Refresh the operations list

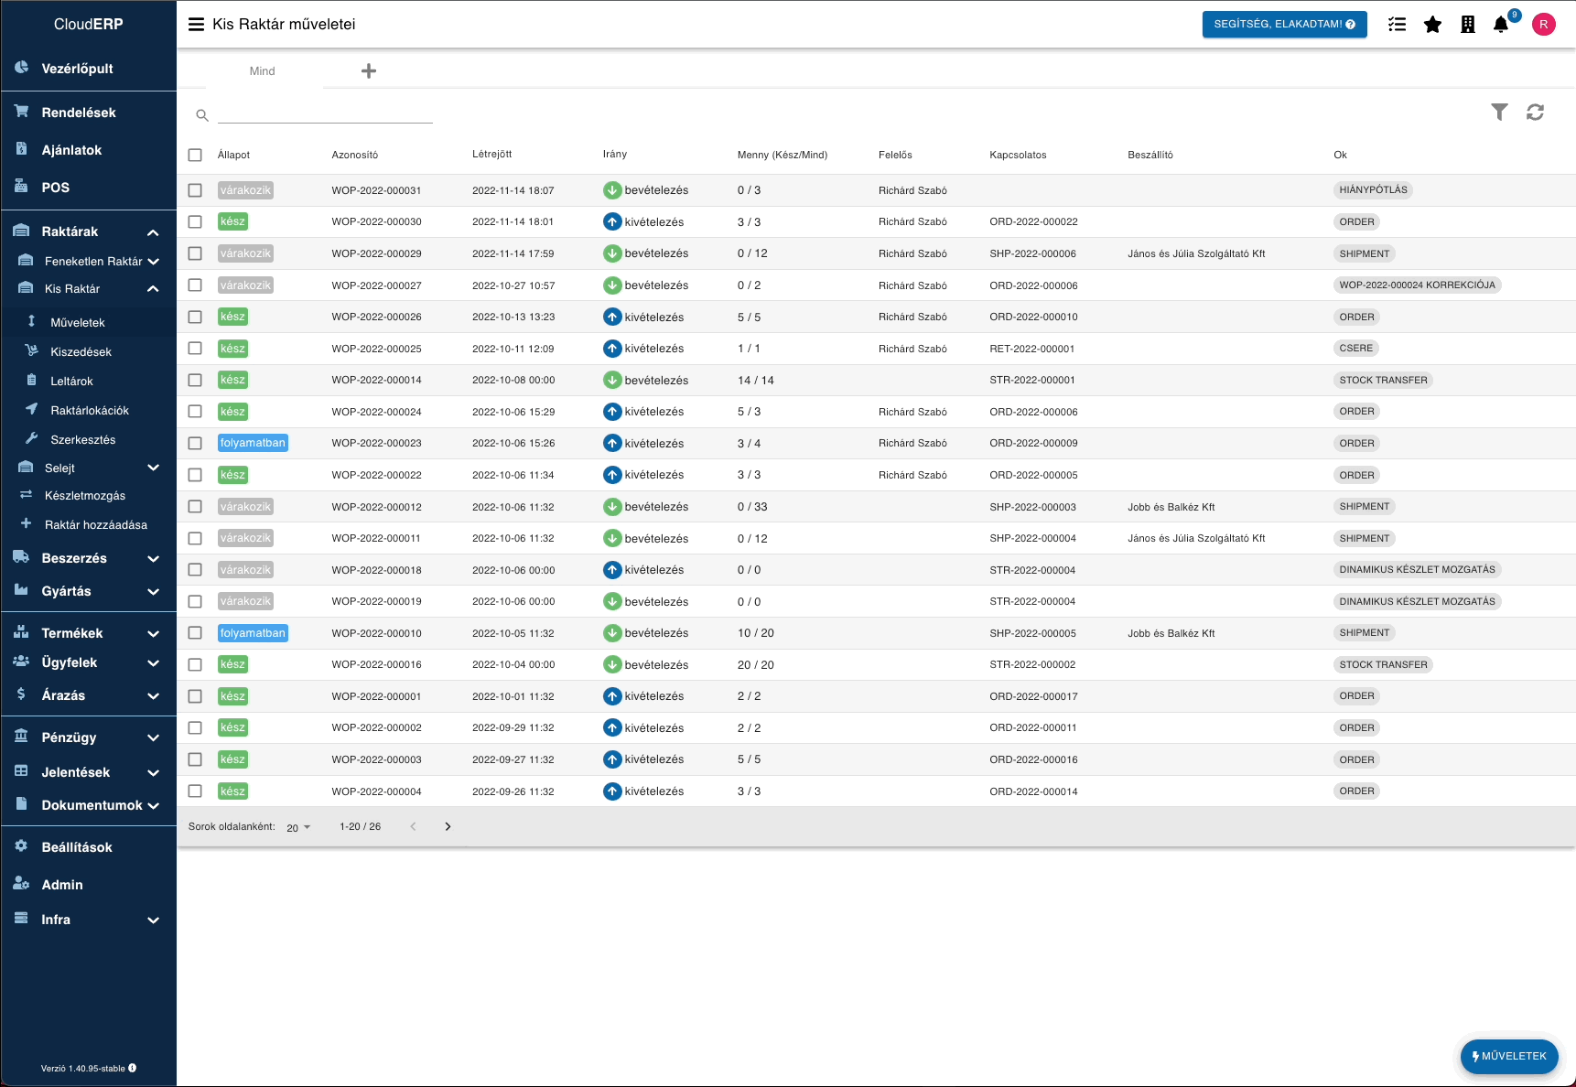coord(1535,112)
